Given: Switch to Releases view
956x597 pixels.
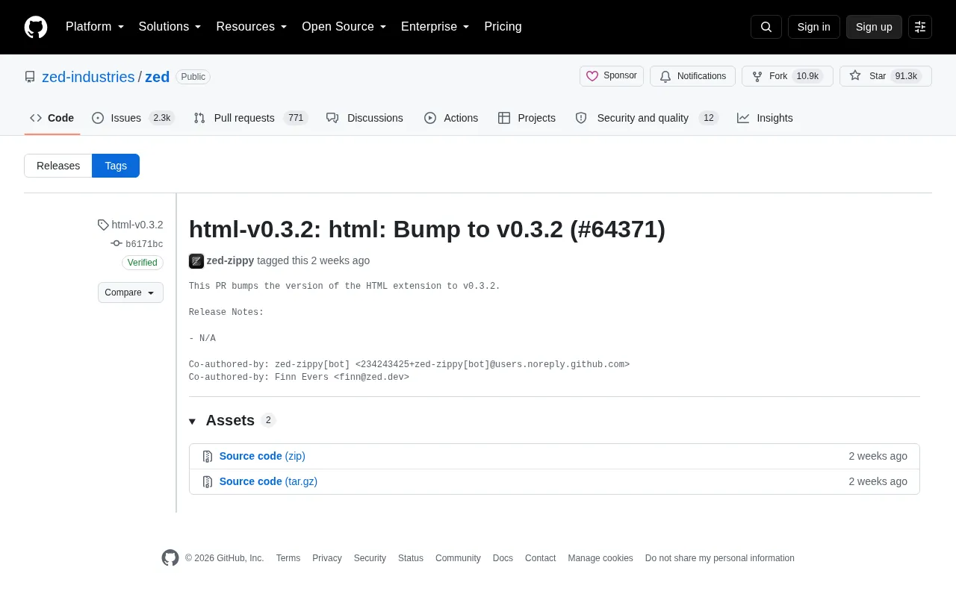Looking at the screenshot, I should [58, 166].
